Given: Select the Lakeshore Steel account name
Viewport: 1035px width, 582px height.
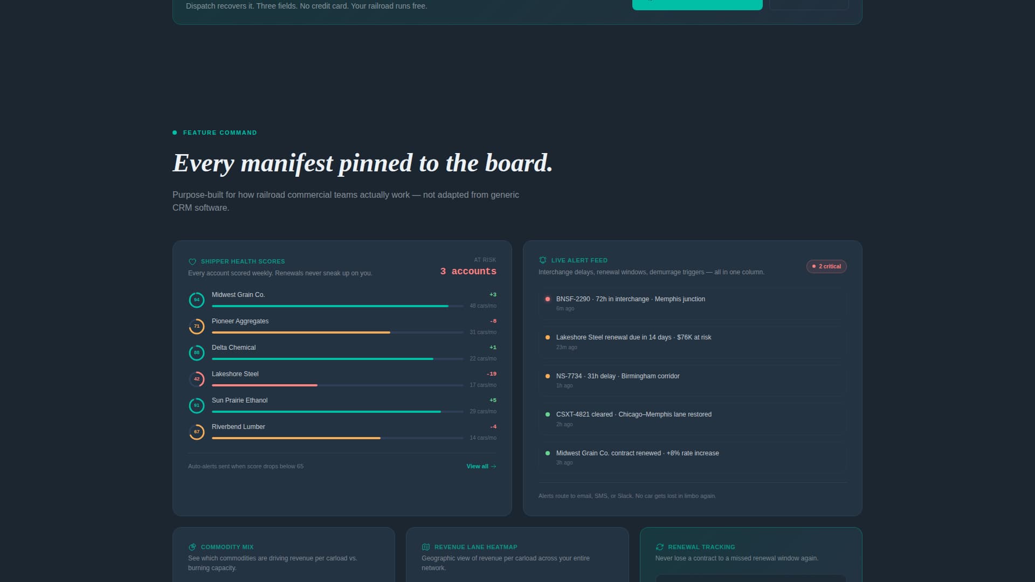Looking at the screenshot, I should (x=235, y=374).
